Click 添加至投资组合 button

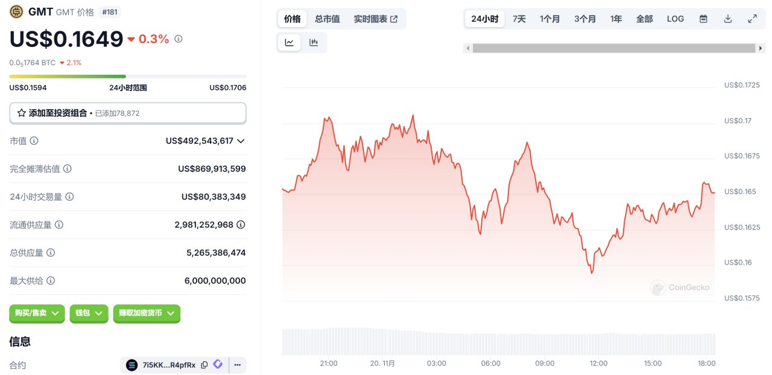[x=128, y=113]
